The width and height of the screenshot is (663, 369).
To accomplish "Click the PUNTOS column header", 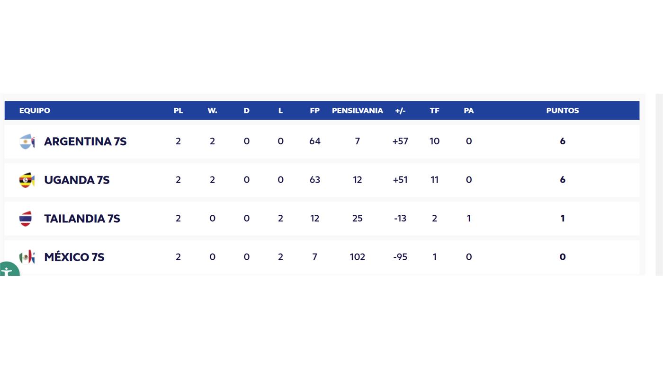I will (562, 111).
